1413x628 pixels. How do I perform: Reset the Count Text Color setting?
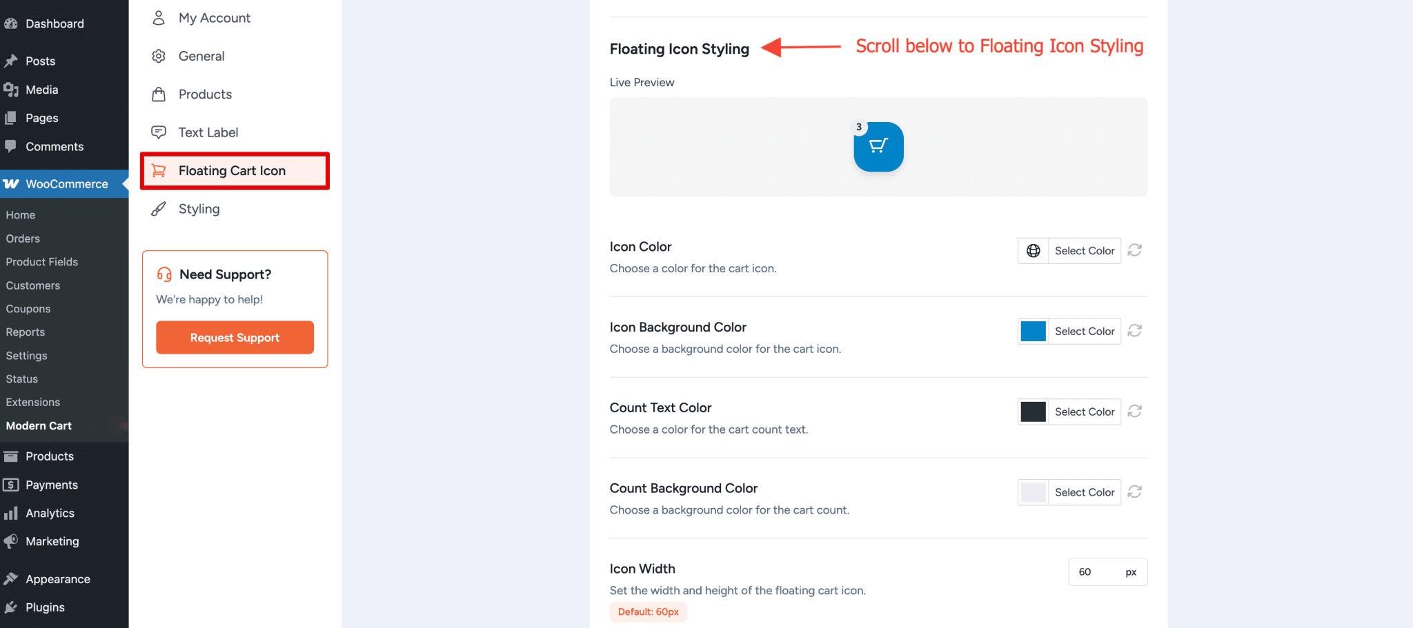[1134, 411]
